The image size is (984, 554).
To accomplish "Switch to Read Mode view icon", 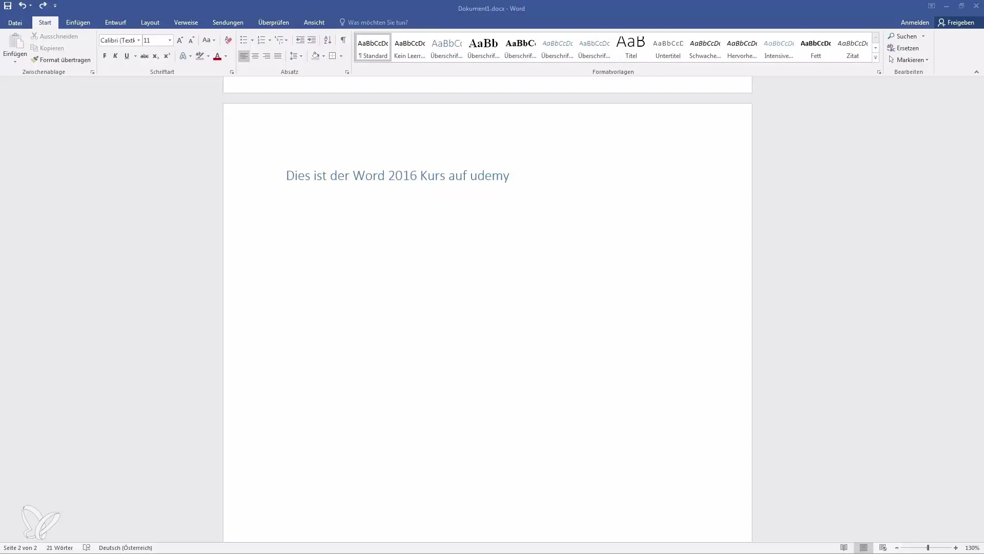I will pyautogui.click(x=844, y=548).
